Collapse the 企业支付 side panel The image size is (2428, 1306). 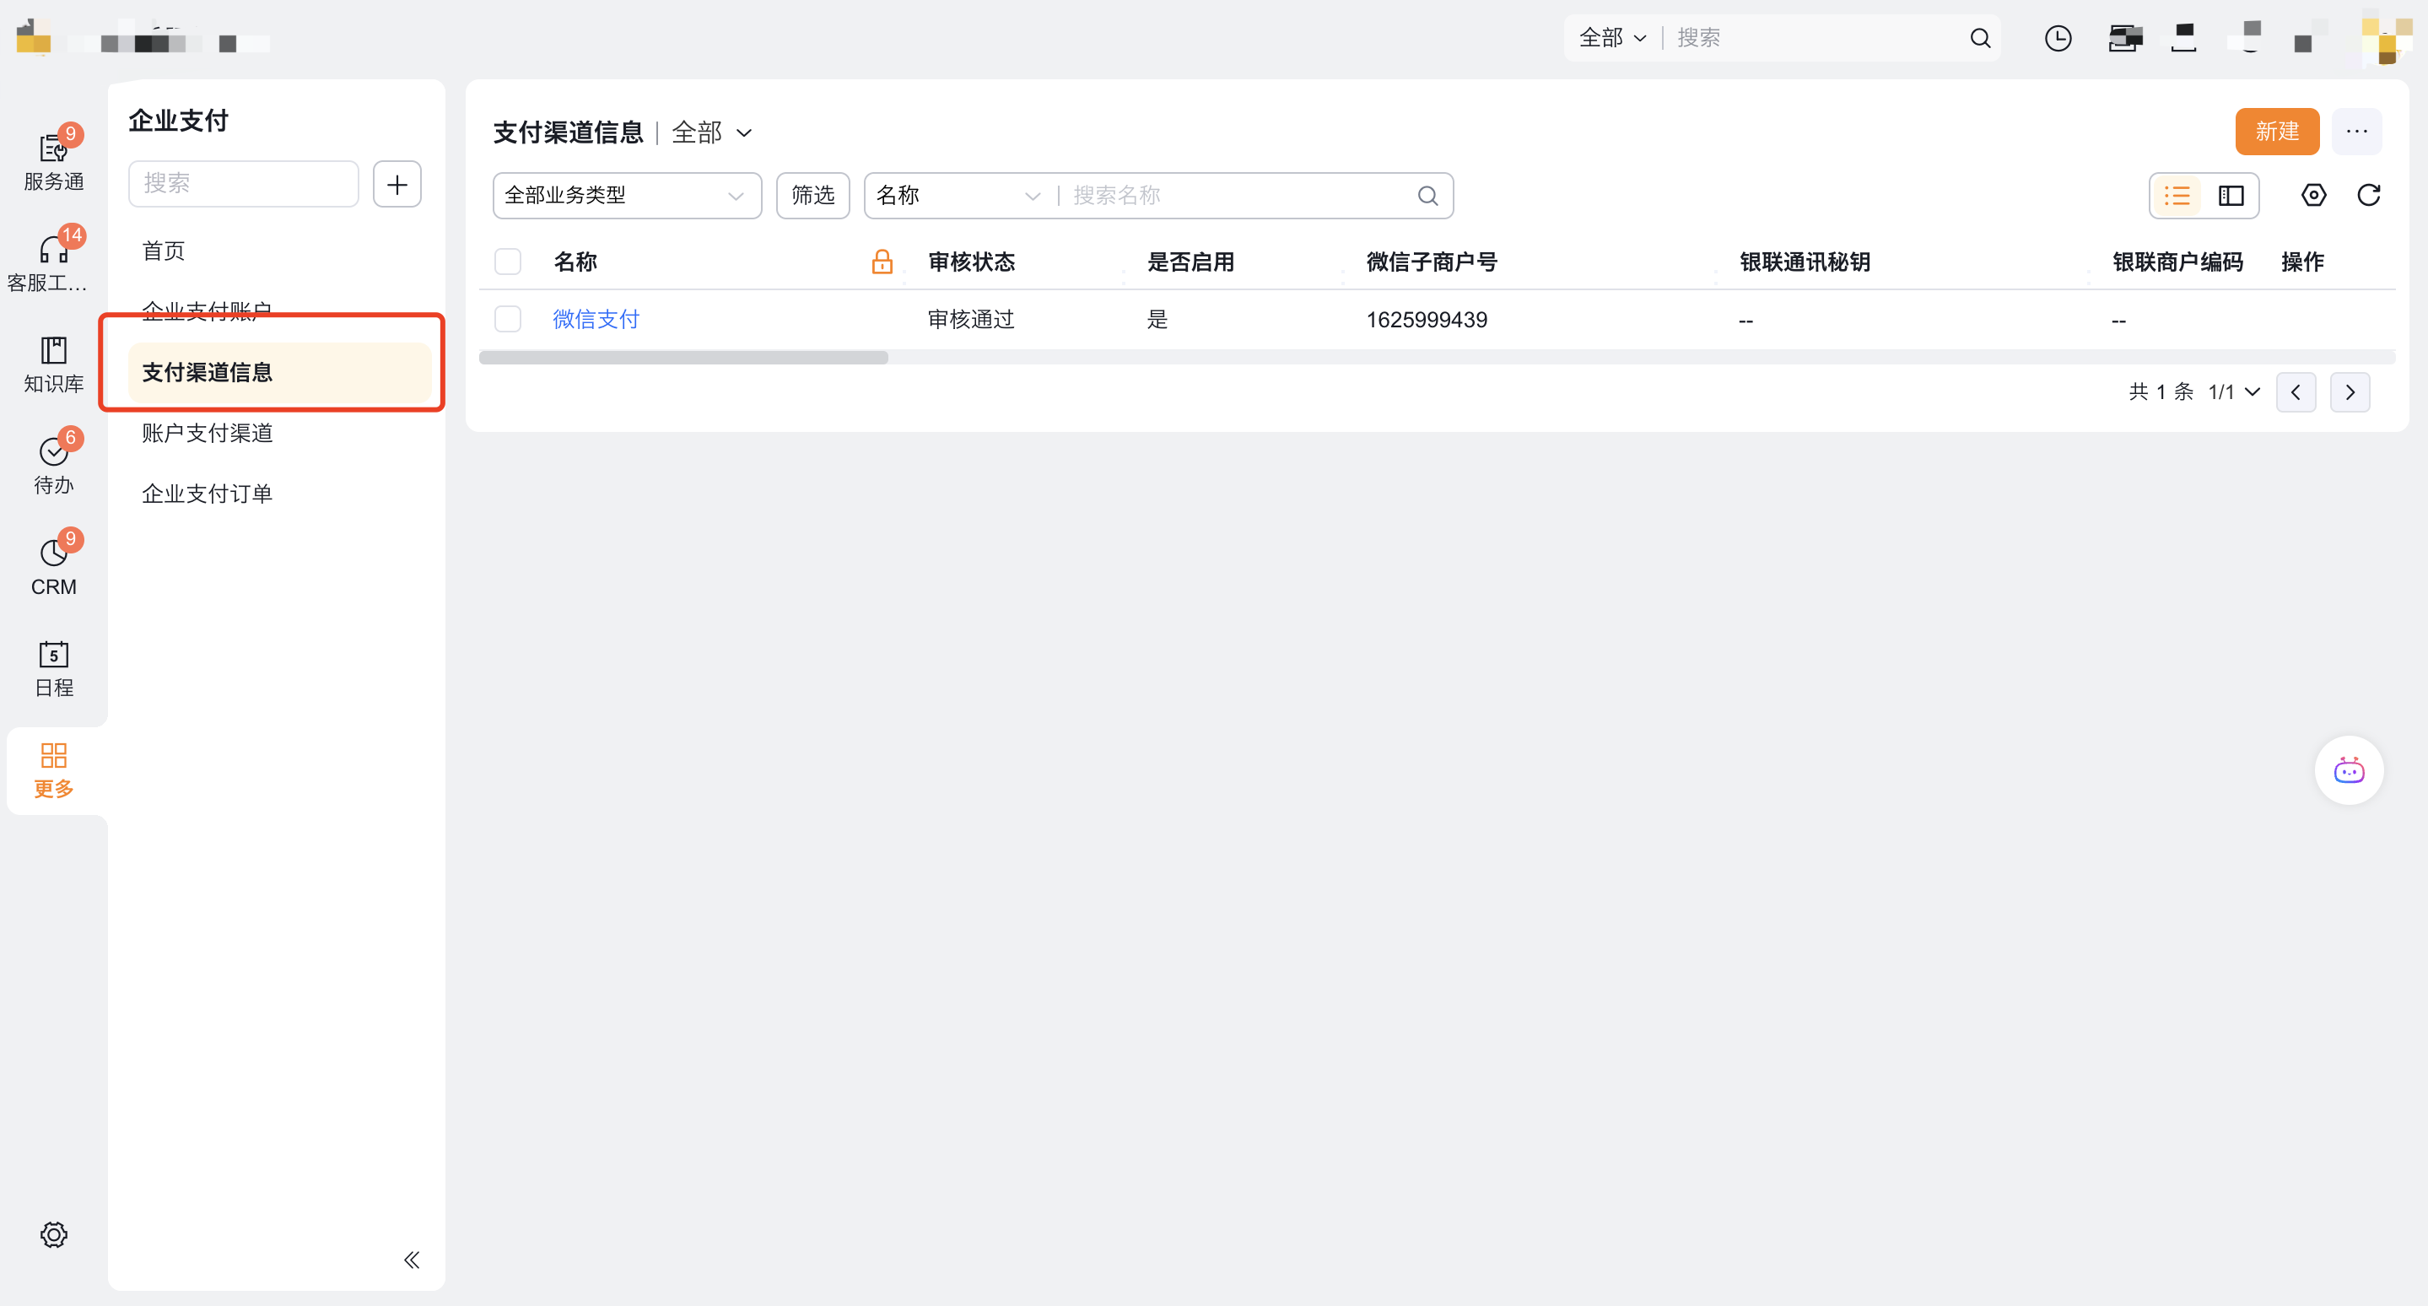pyautogui.click(x=411, y=1259)
